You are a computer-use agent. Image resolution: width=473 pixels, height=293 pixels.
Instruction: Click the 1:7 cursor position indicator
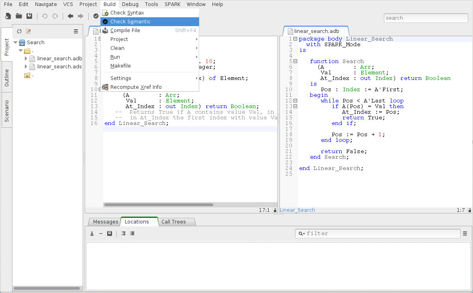coord(461,210)
